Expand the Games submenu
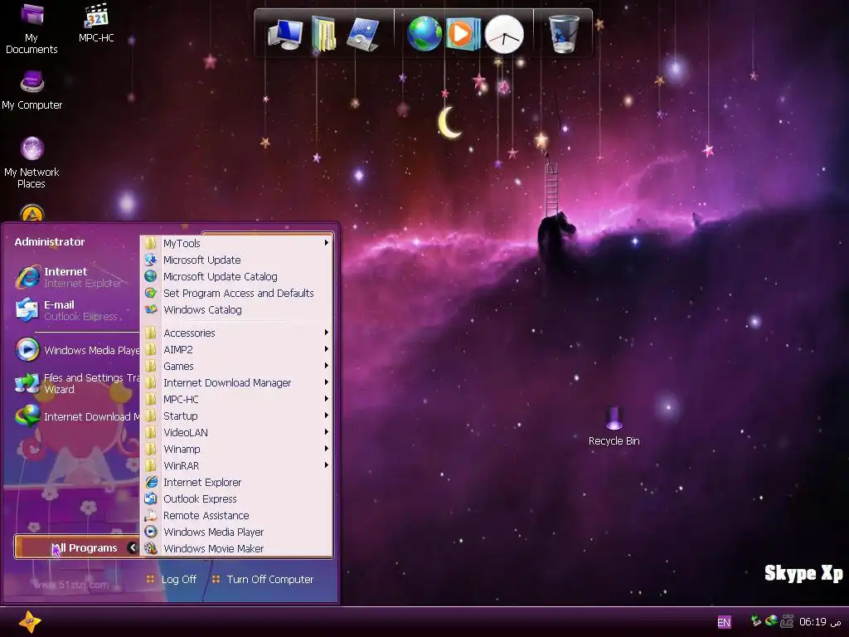Image resolution: width=849 pixels, height=637 pixels. [236, 366]
